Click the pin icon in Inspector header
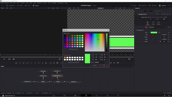172x97 pixels. click(x=164, y=14)
